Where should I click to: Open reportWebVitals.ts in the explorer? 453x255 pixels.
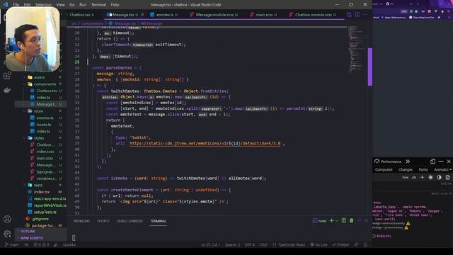click(x=50, y=205)
